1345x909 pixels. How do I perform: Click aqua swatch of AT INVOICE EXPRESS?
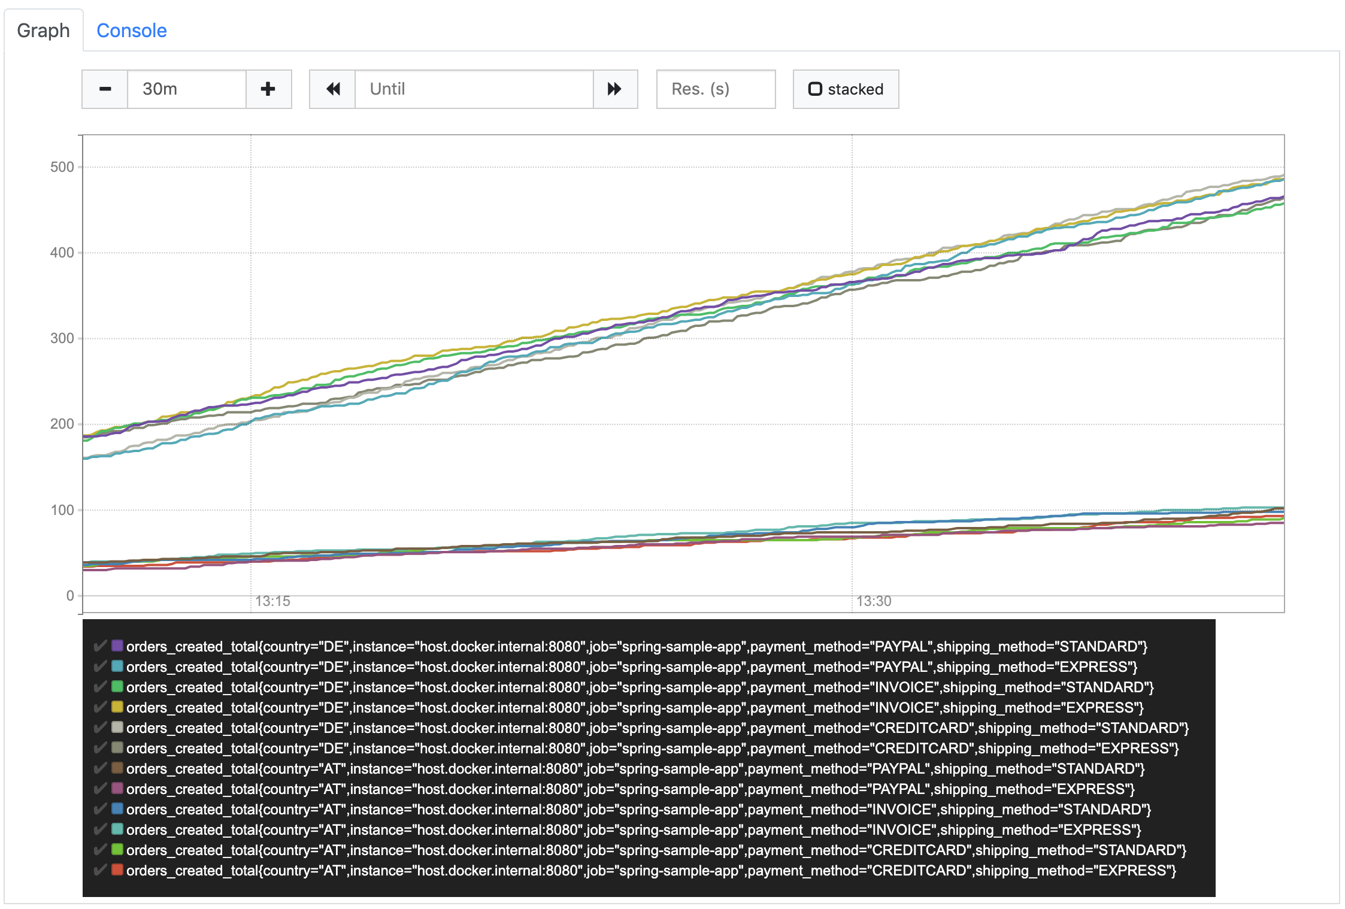click(x=117, y=829)
